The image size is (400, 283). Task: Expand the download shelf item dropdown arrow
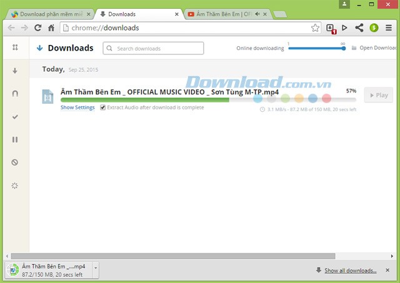coord(96,268)
